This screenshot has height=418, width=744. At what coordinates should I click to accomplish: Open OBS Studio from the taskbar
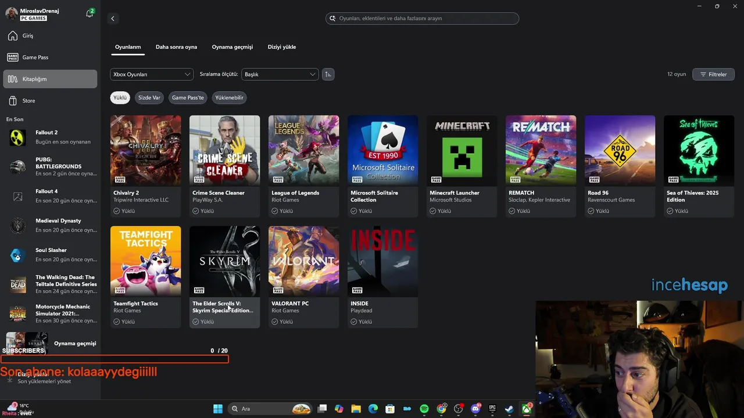tap(459, 409)
